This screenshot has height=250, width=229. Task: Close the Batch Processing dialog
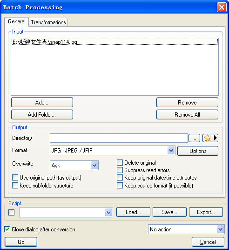pos(222,7)
